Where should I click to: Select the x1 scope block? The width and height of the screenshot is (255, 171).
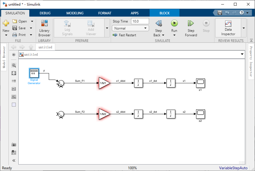200,83
